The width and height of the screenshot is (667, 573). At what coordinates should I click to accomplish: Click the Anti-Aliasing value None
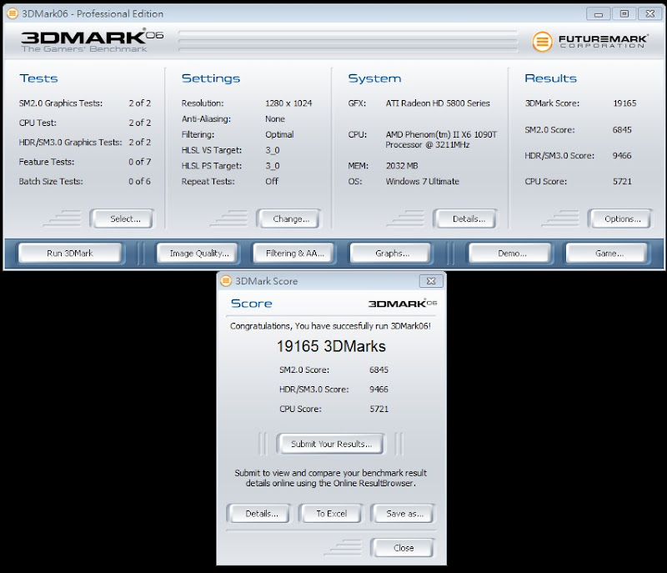[275, 118]
